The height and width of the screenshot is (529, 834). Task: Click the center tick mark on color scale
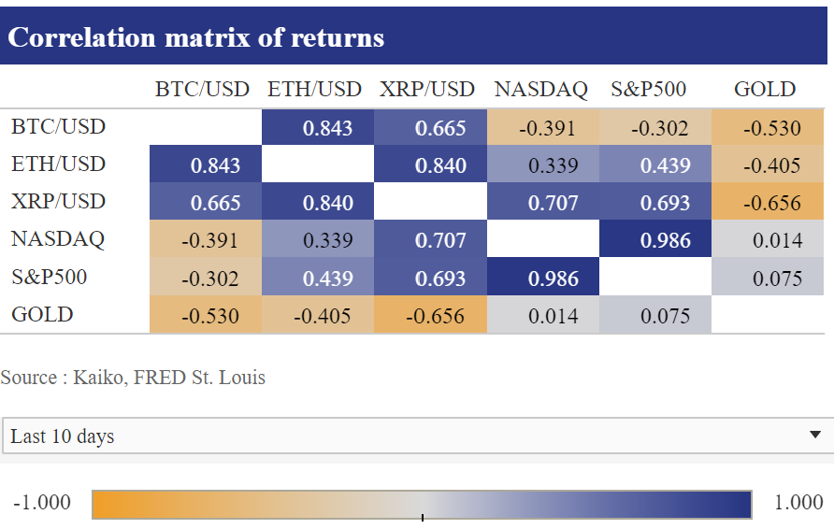coord(423,517)
